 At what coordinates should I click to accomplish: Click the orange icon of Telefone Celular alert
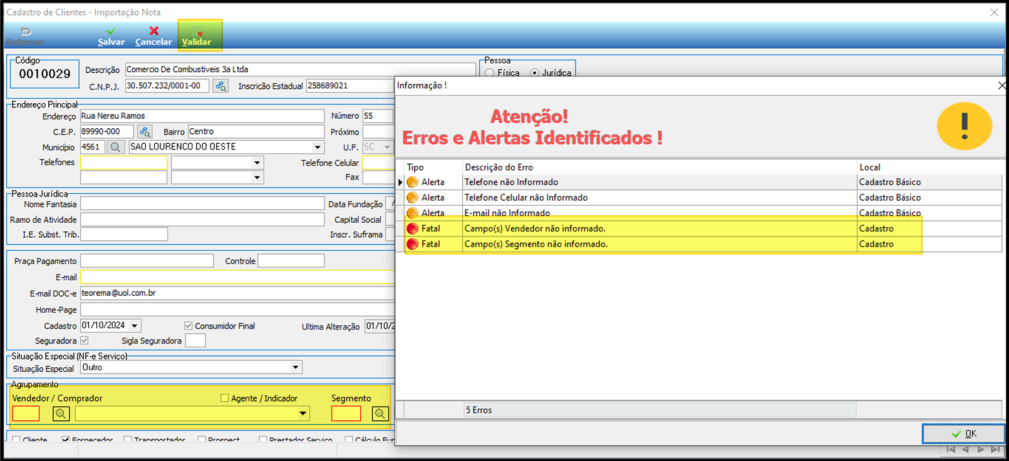[x=412, y=198]
